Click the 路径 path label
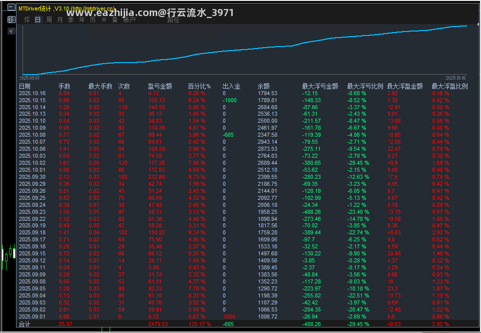 173,20
